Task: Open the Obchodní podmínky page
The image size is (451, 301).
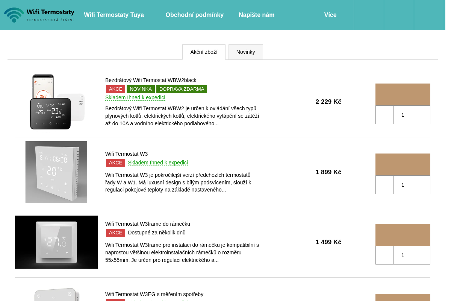Action: [195, 15]
